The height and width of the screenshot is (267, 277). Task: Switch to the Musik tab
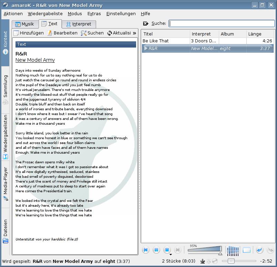tap(25, 24)
